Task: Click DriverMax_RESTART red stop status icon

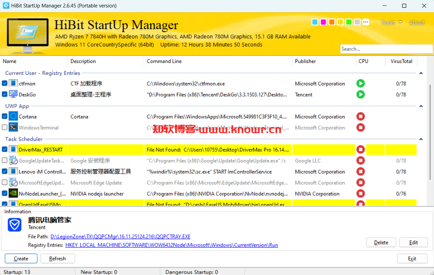Action: tap(360, 149)
